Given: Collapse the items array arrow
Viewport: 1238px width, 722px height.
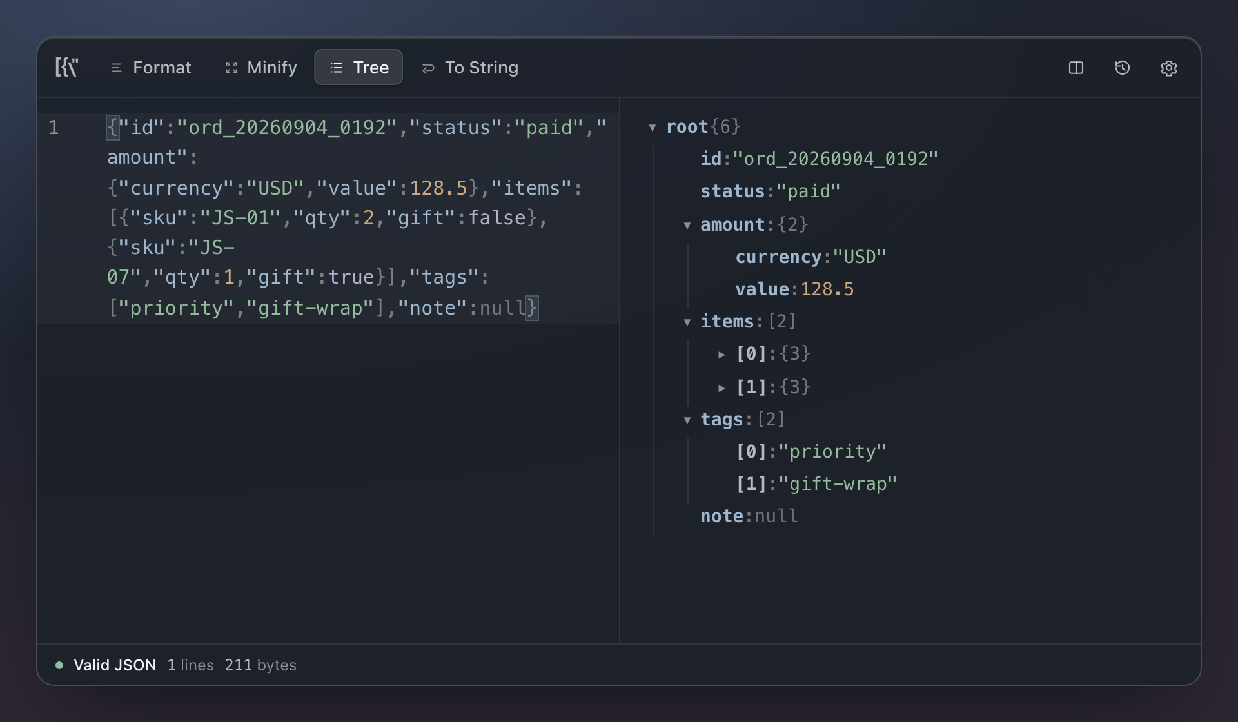Looking at the screenshot, I should [x=687, y=322].
